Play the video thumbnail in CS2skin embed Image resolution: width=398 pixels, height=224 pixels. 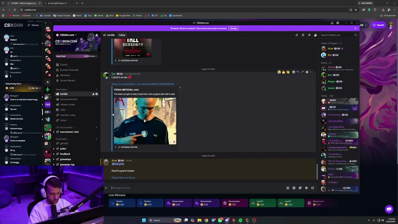pos(145,121)
